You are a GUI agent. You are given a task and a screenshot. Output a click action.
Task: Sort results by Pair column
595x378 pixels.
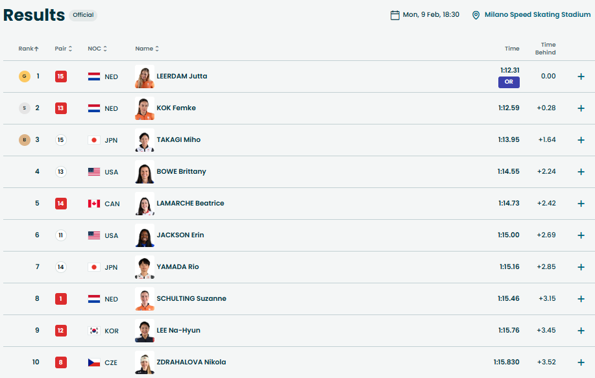coord(64,49)
